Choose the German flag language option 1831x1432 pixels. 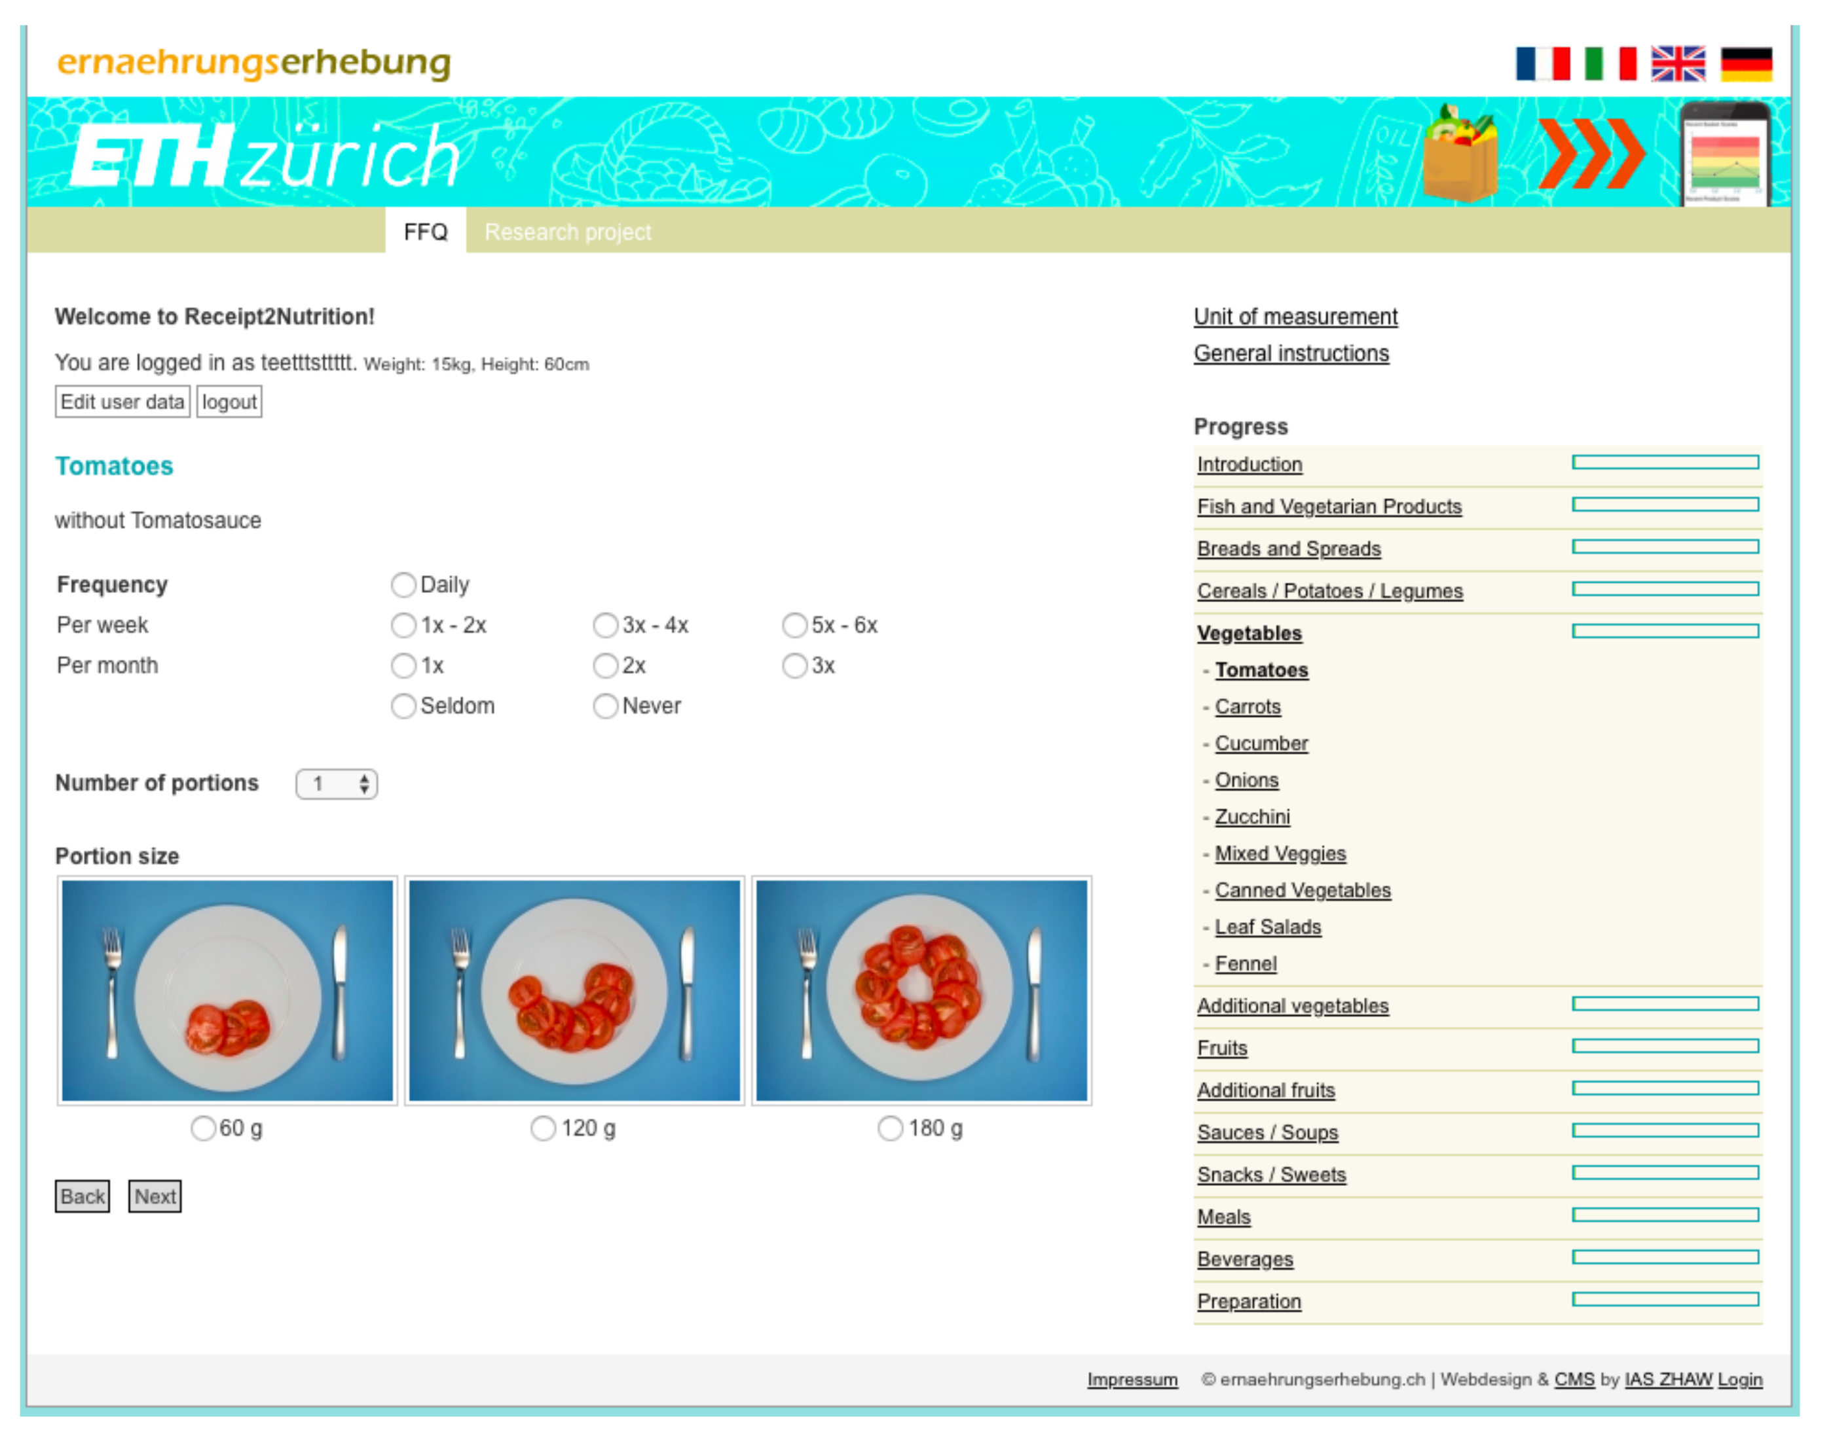(x=1747, y=63)
